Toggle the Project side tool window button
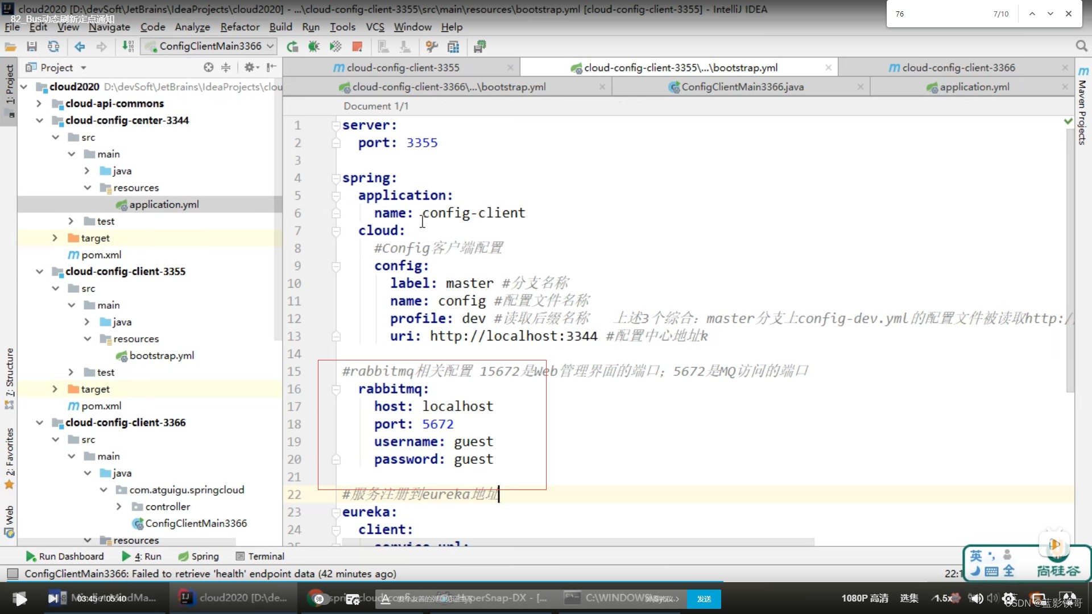 pyautogui.click(x=10, y=90)
